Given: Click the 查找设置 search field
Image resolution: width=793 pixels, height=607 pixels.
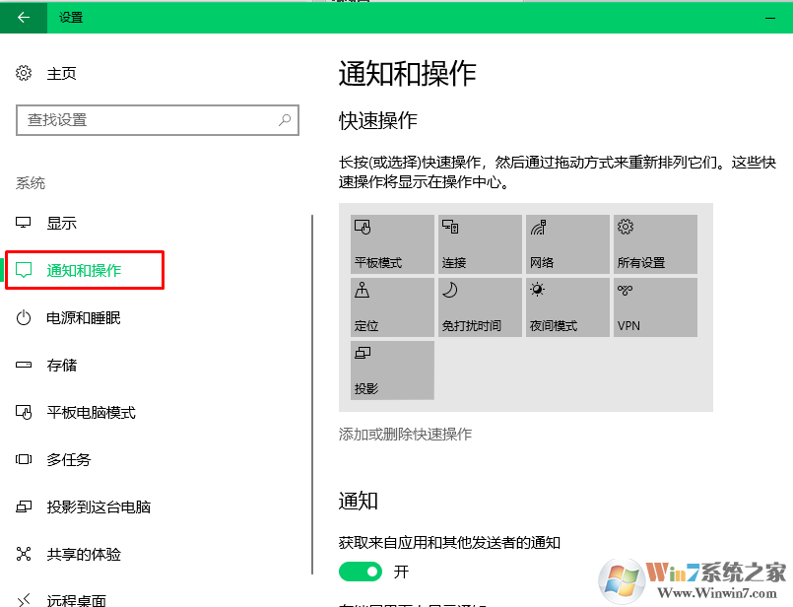Looking at the screenshot, I should pyautogui.click(x=158, y=120).
